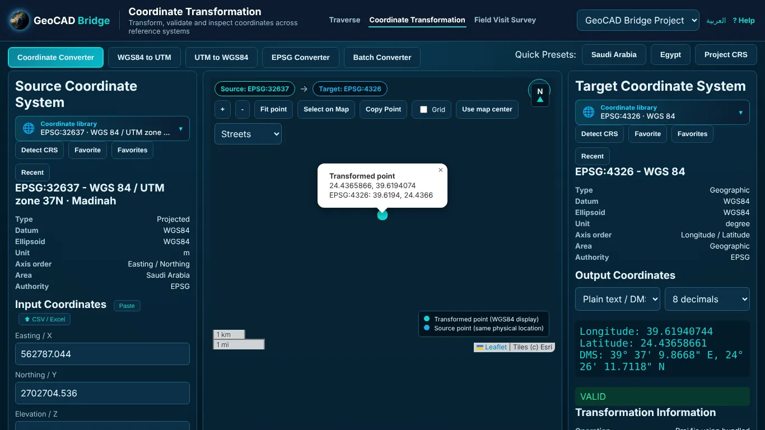Image resolution: width=765 pixels, height=430 pixels.
Task: Click the target coordinate library globe icon
Action: pos(589,112)
